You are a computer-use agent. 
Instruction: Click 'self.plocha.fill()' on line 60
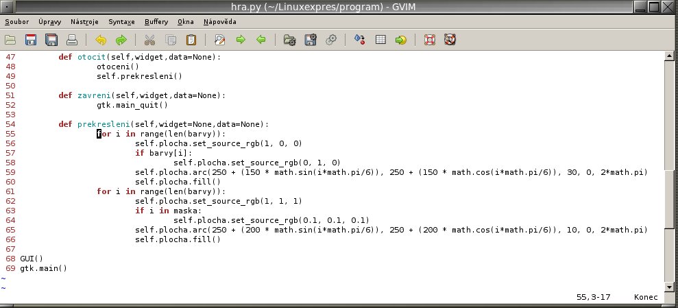click(178, 182)
